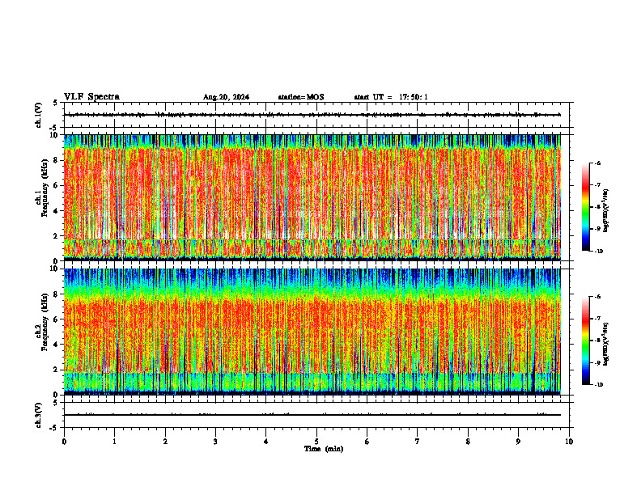
Task: Click the time axis tick label "7"
Action: [418, 442]
